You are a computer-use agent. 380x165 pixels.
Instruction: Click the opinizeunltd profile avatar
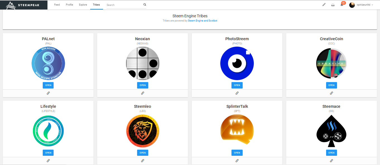(352, 5)
